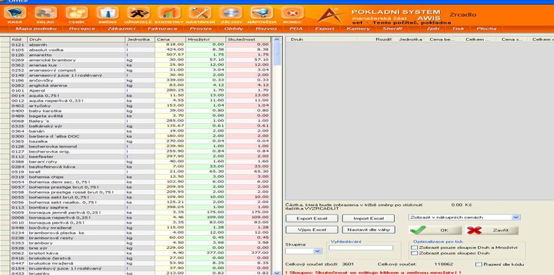Click the item list scrollbar down arrow
Screen dimensions: 554x275
277,273
